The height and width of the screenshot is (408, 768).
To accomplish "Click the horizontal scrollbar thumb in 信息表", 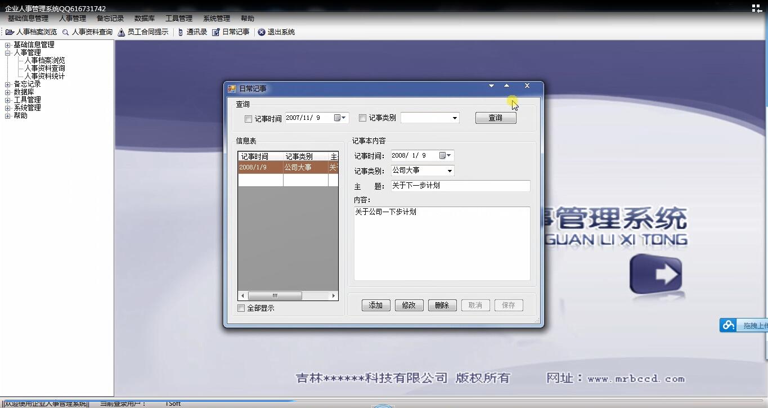I will click(x=275, y=295).
